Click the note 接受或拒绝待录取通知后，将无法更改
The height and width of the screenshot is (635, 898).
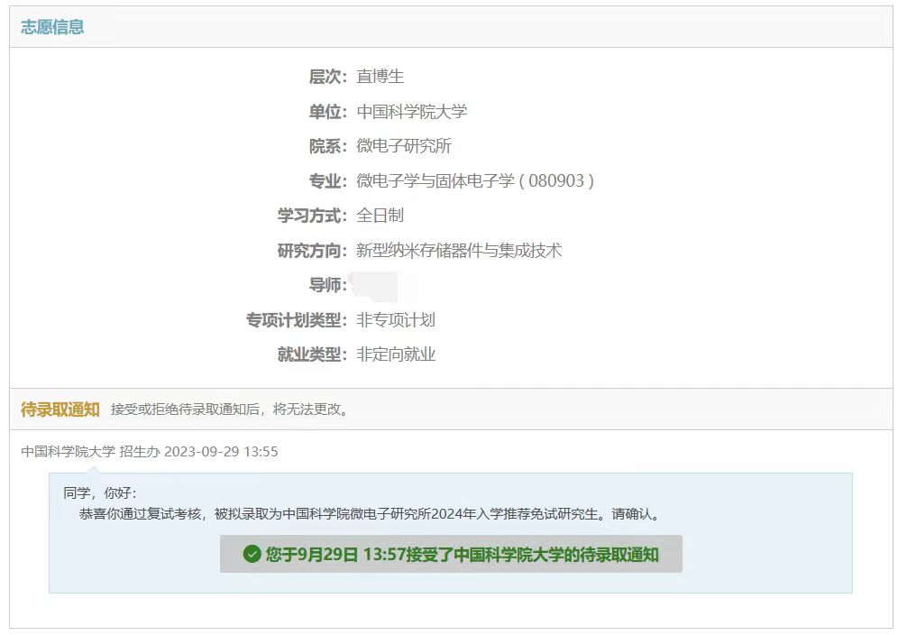[229, 410]
